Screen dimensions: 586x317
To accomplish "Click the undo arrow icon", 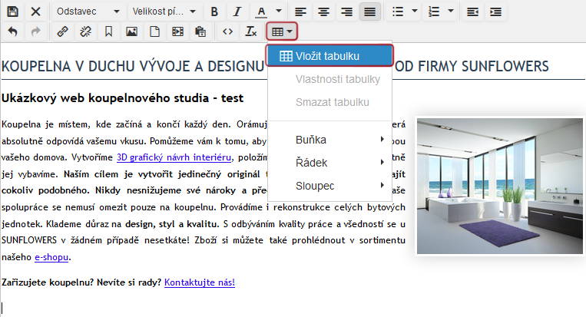I will click(x=13, y=32).
